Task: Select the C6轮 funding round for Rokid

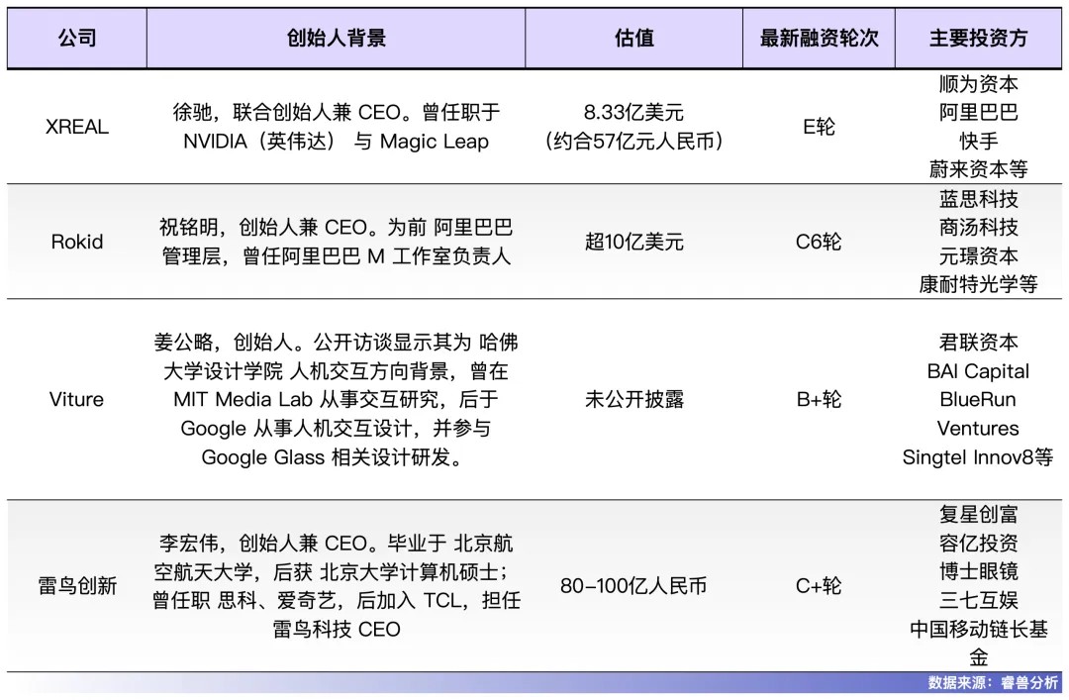Action: coord(819,242)
